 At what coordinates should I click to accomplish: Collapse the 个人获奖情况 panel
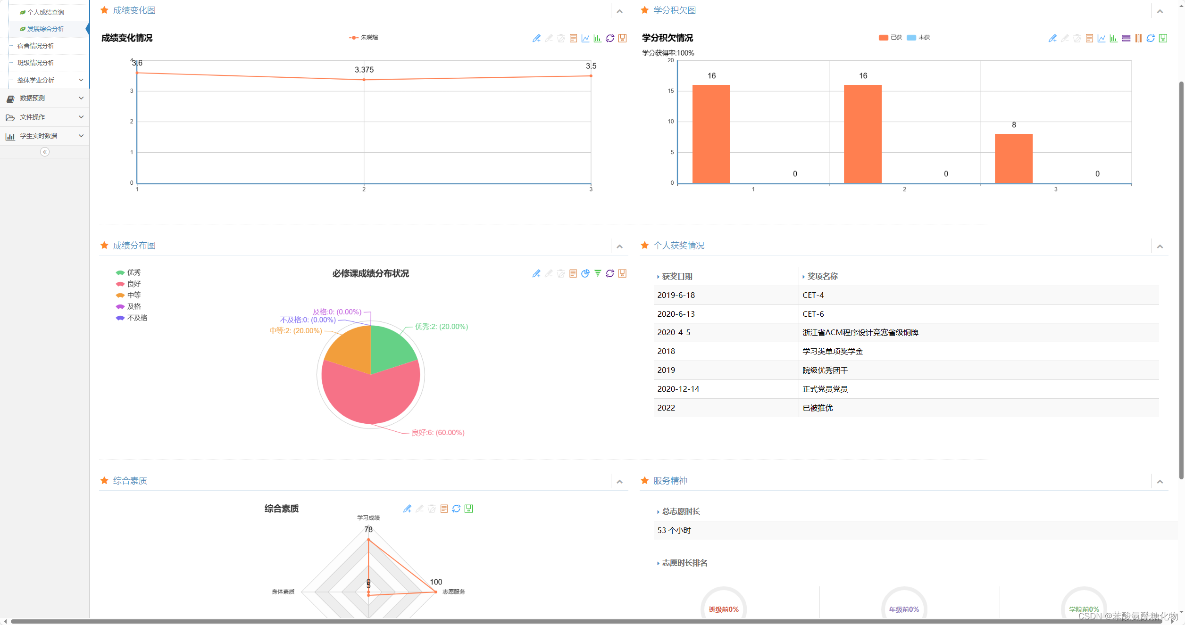[x=1160, y=247]
